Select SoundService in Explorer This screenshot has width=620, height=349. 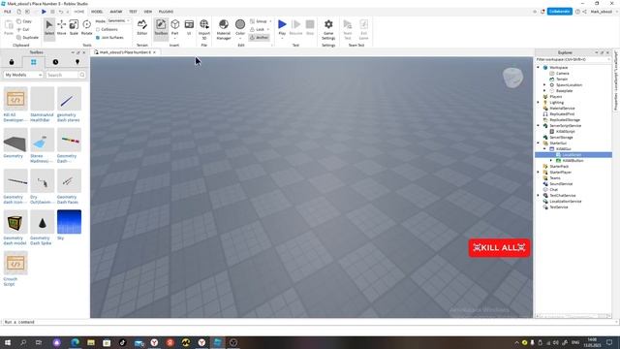[x=561, y=184]
